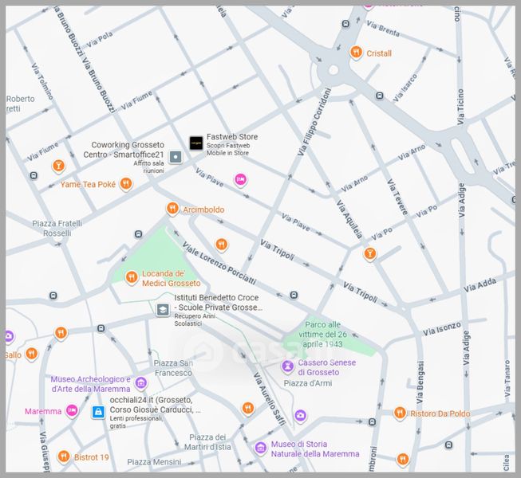Select the Arcimboldo restaurant pin
Screen dimensions: 521x478
pos(172,209)
